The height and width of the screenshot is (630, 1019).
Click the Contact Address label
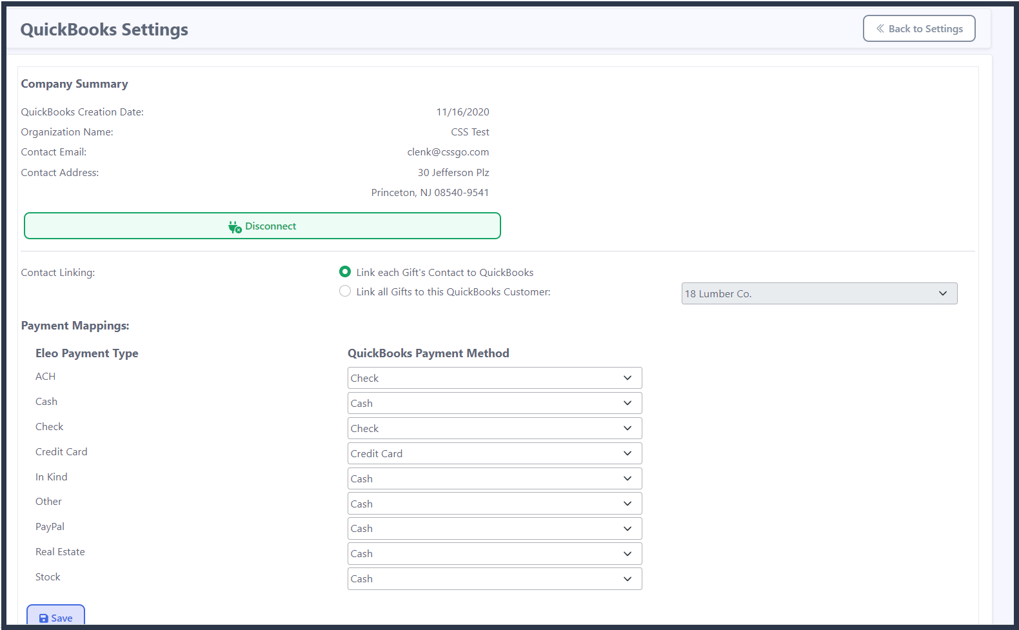point(60,173)
